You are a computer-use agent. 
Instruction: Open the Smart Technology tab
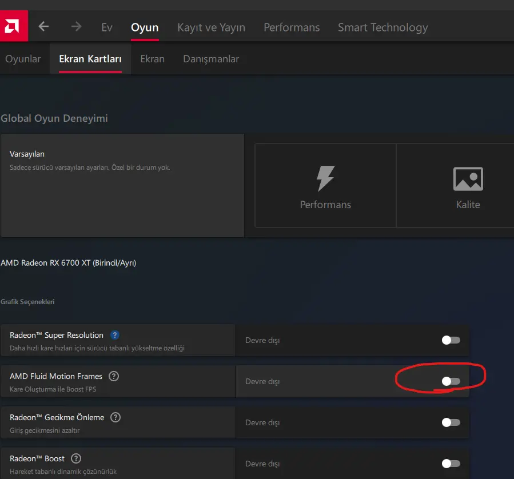[x=383, y=27]
